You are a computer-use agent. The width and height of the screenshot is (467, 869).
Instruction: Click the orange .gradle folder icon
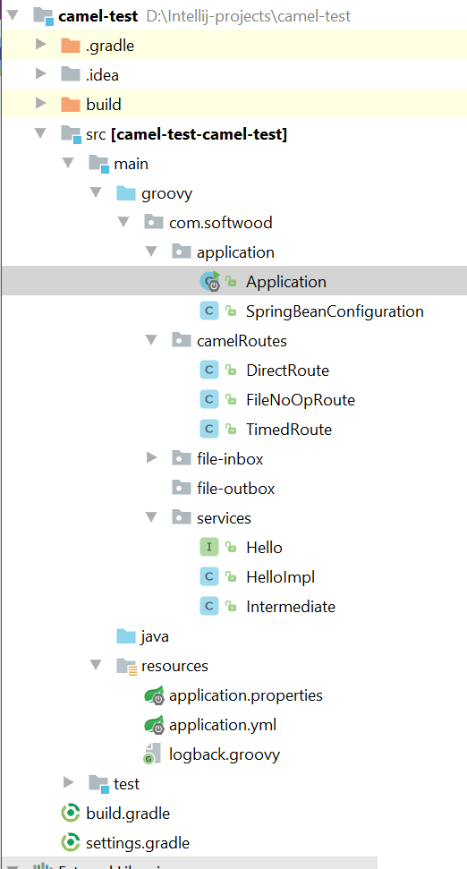pyautogui.click(x=71, y=45)
